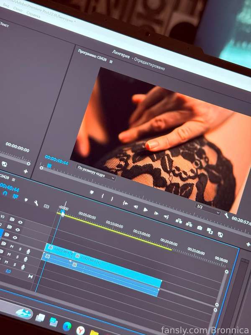Add a marker in Program monitor
Viewport: 251px width, 335px height.
coord(92,192)
